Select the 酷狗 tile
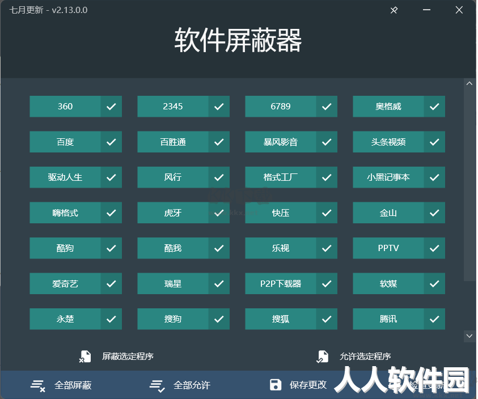 point(75,248)
